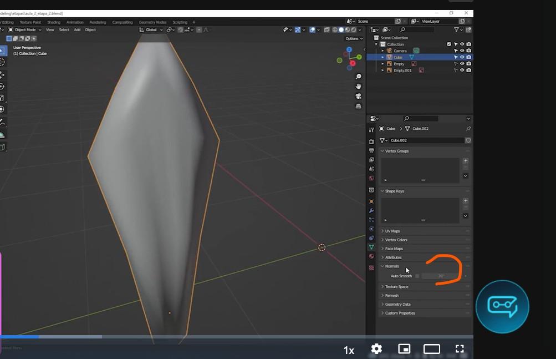Select Empty.001 in the outliner

[x=402, y=70]
